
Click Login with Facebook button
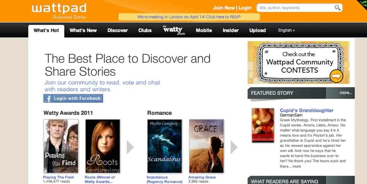(x=73, y=99)
